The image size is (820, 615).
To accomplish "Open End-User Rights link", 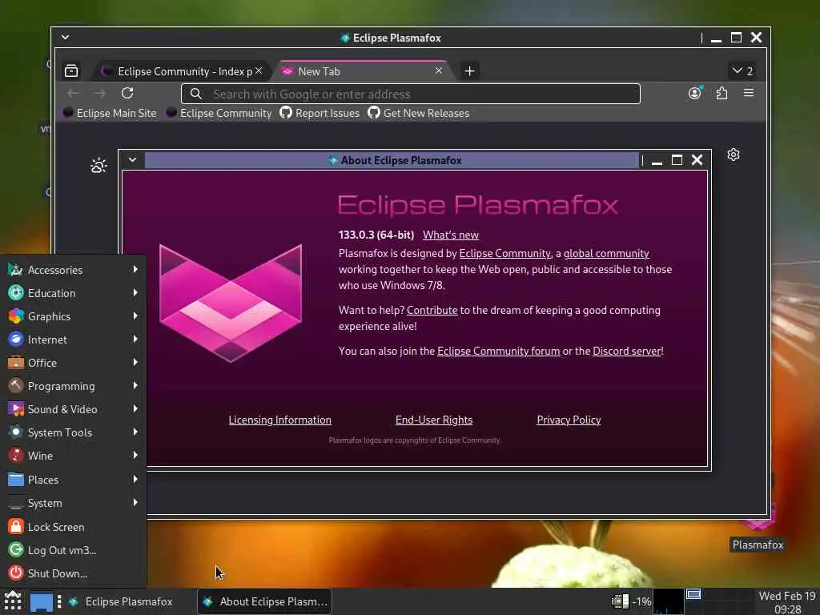I will pyautogui.click(x=434, y=420).
